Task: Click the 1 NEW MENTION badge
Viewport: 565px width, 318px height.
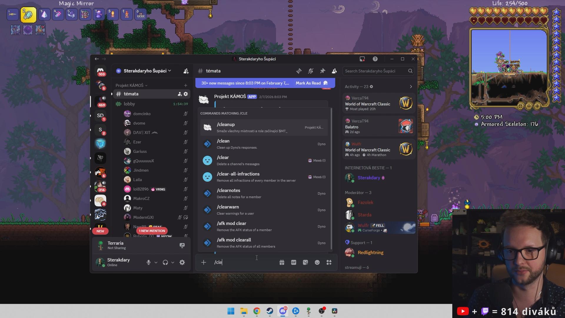Action: 152,231
